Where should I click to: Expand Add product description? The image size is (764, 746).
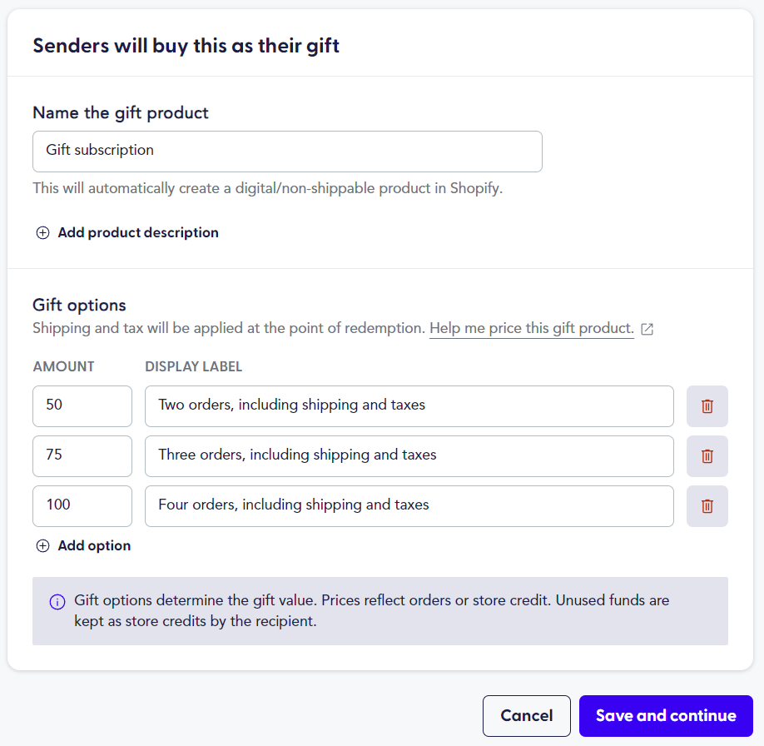pyautogui.click(x=138, y=232)
